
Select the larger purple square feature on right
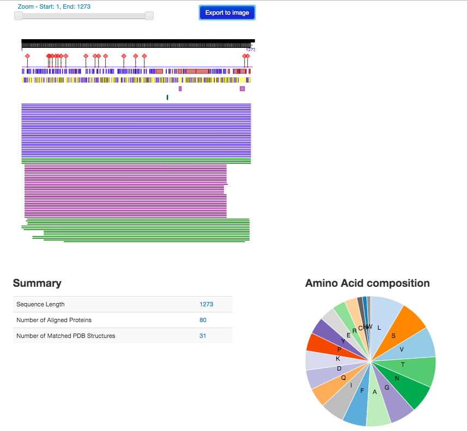pos(242,89)
